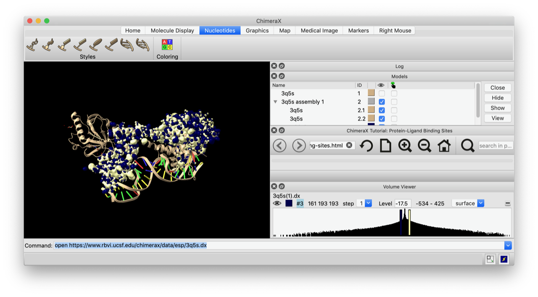
Task: Reload the tutorial page in browser
Action: [366, 146]
